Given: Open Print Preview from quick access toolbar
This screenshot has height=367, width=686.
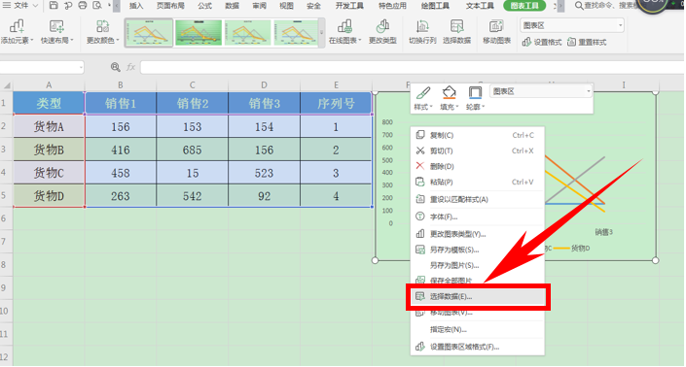Looking at the screenshot, I should 97,5.
